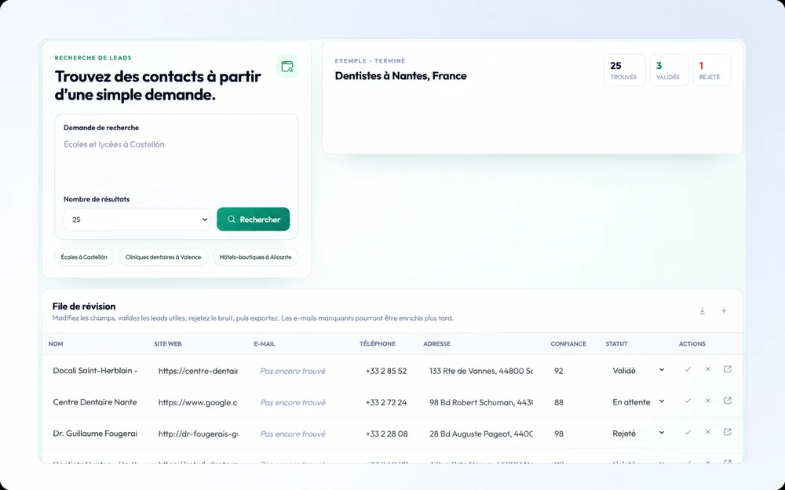The width and height of the screenshot is (785, 490).
Task: Select Hôtels-boutiques à Alicante suggestion
Action: (x=255, y=257)
